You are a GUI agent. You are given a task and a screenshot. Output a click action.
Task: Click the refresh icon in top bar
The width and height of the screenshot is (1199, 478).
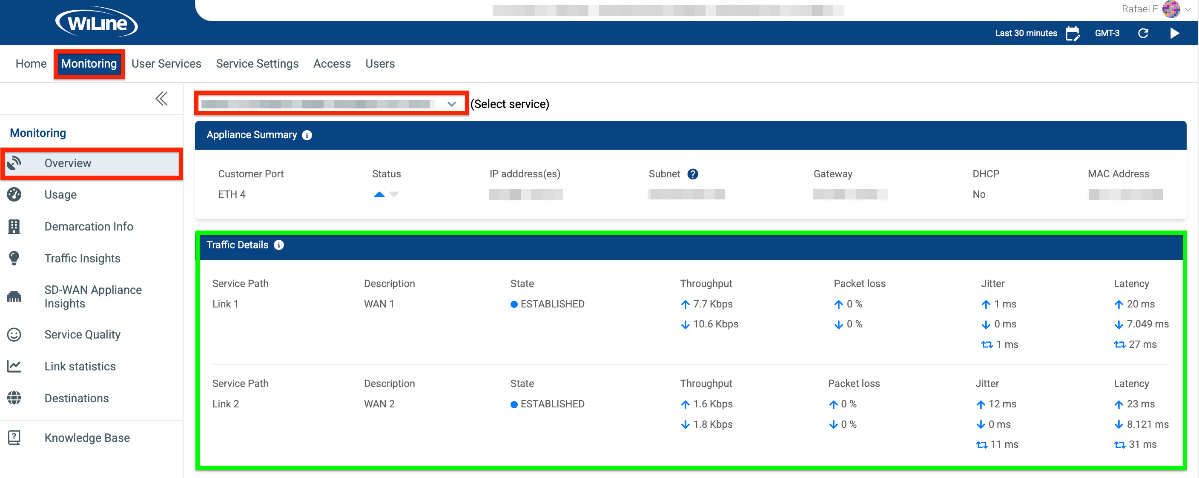[1143, 34]
